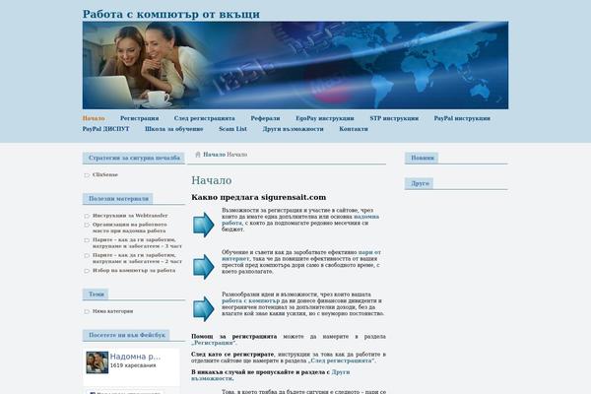Click the header banner image with two women

295,65
